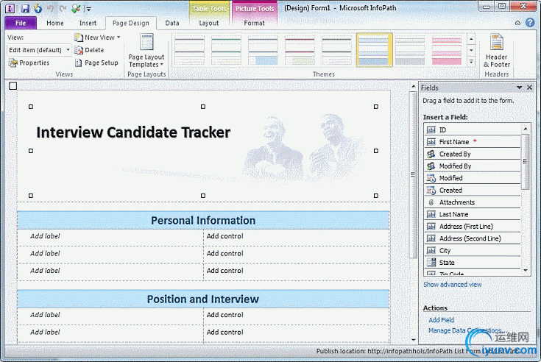Screen dimensions: 541x362
Task: Click Manage Data Connections link
Action: 466,330
